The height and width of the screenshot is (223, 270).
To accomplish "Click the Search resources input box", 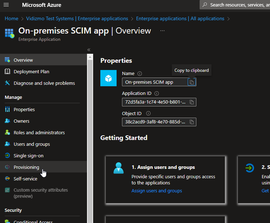I will (x=238, y=5).
